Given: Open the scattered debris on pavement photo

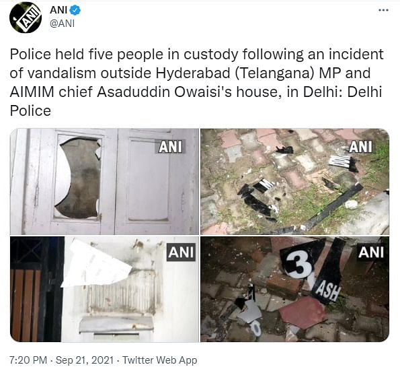Looking at the screenshot, I should [x=295, y=181].
